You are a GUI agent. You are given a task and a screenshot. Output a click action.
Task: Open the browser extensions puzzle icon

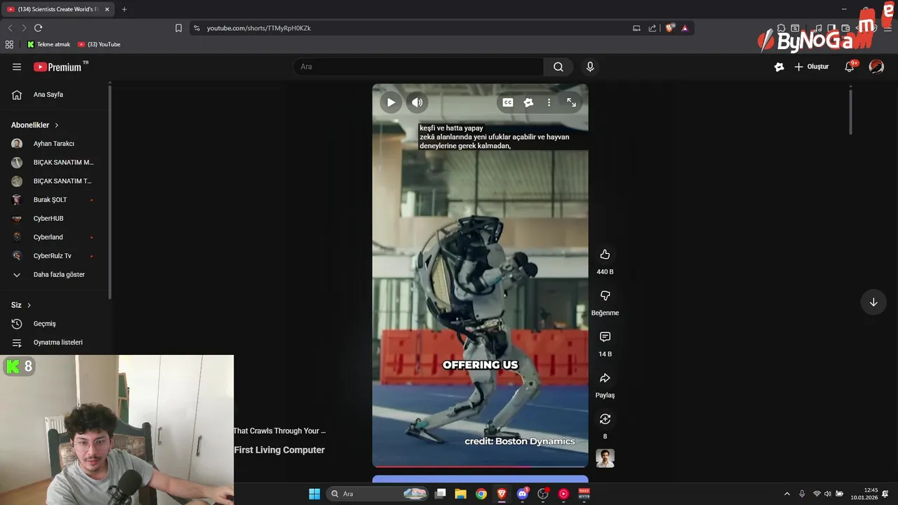pyautogui.click(x=781, y=28)
